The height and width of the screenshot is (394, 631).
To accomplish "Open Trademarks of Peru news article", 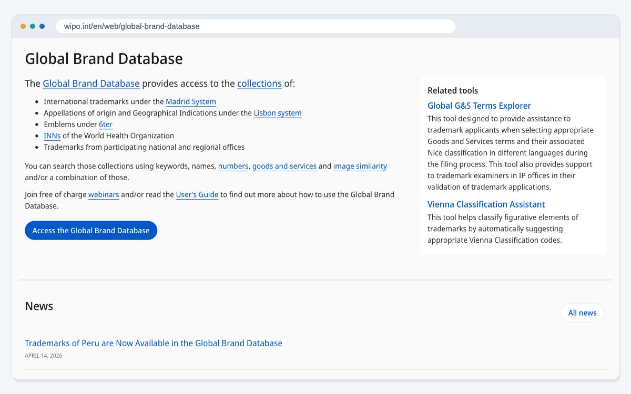I will point(154,343).
